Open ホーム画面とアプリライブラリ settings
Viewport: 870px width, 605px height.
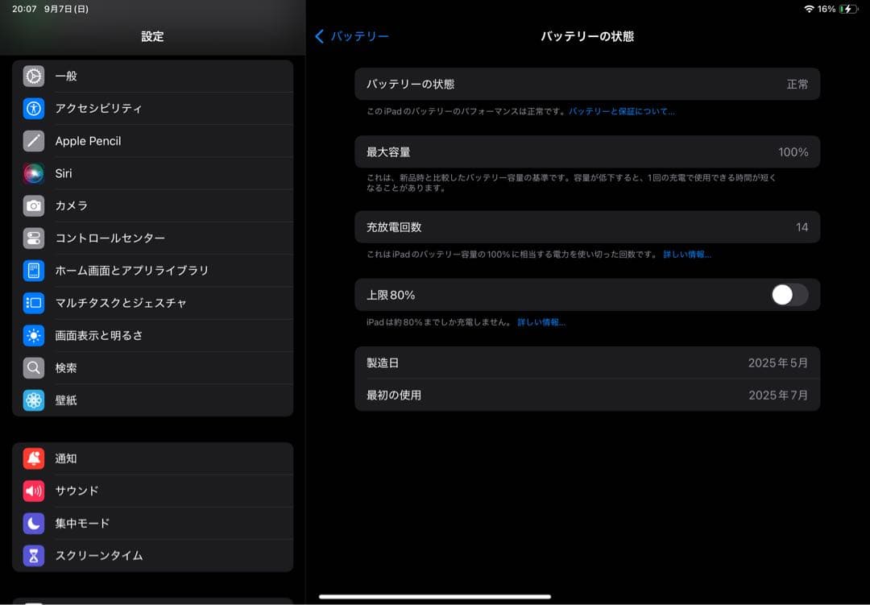tap(33, 270)
